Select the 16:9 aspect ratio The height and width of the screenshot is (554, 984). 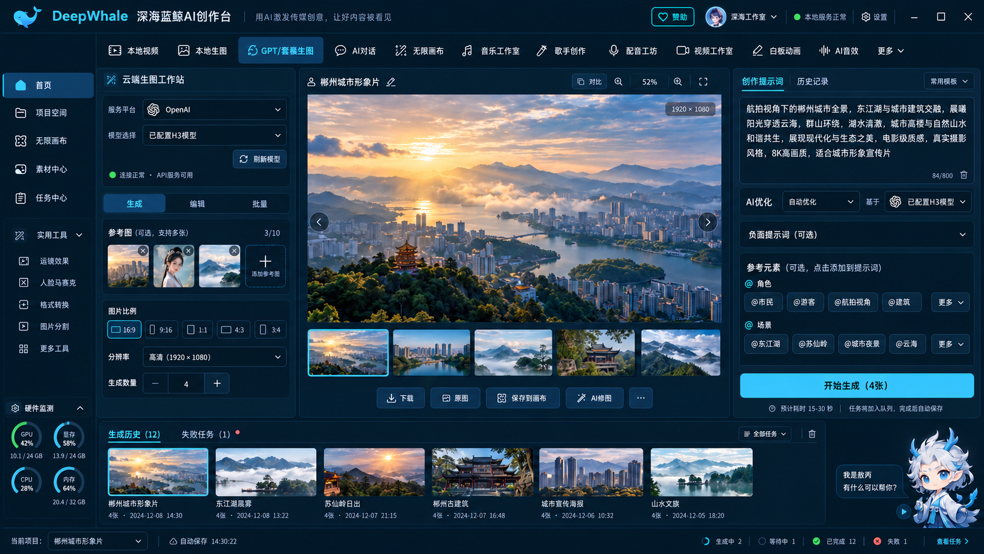pyautogui.click(x=124, y=330)
